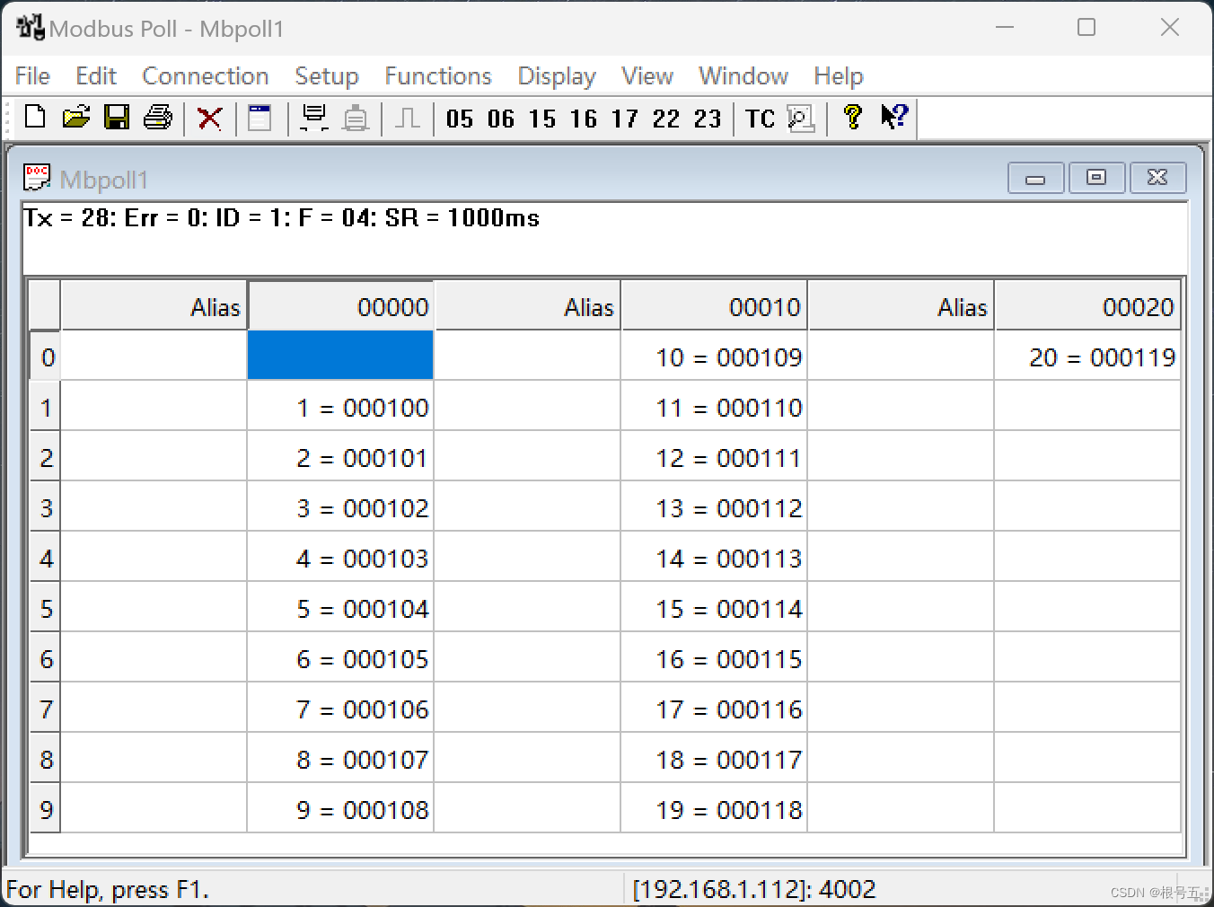
Task: Open the Edit menu
Action: click(x=96, y=76)
